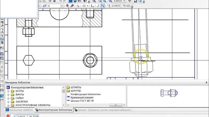Select the ВИНТЫ folder label
Screen dimensions: 209x117
(x=20, y=95)
